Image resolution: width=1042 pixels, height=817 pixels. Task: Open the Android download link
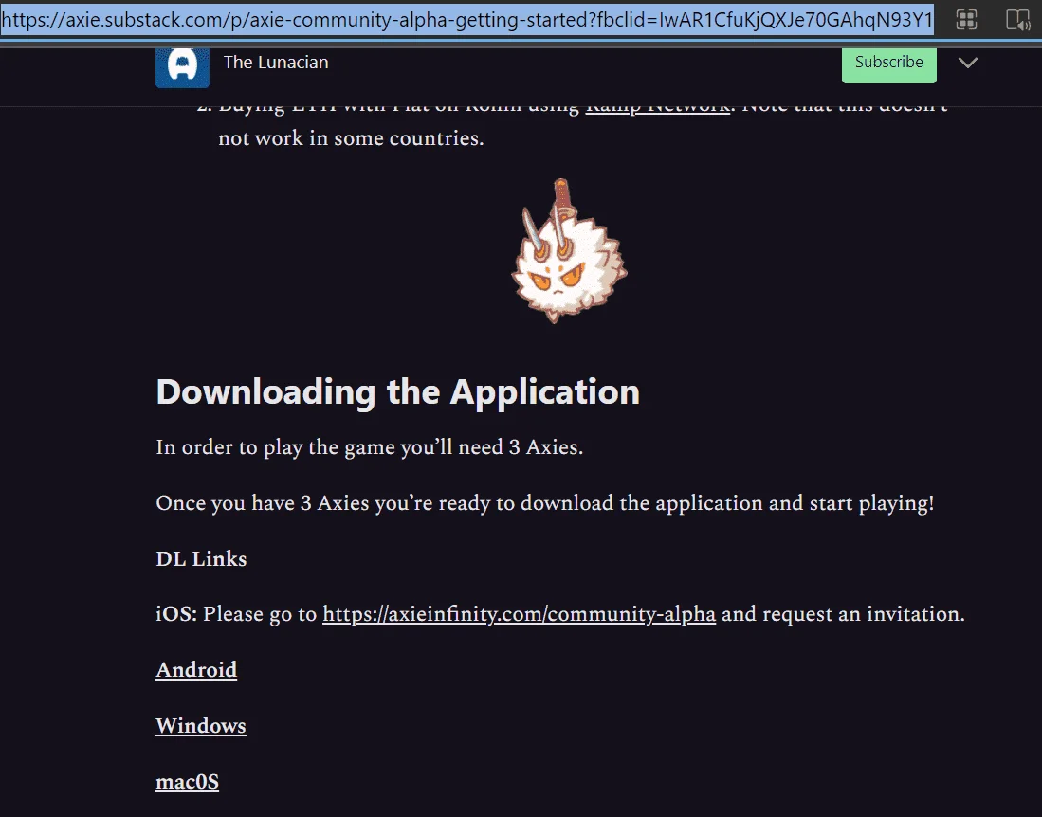196,669
